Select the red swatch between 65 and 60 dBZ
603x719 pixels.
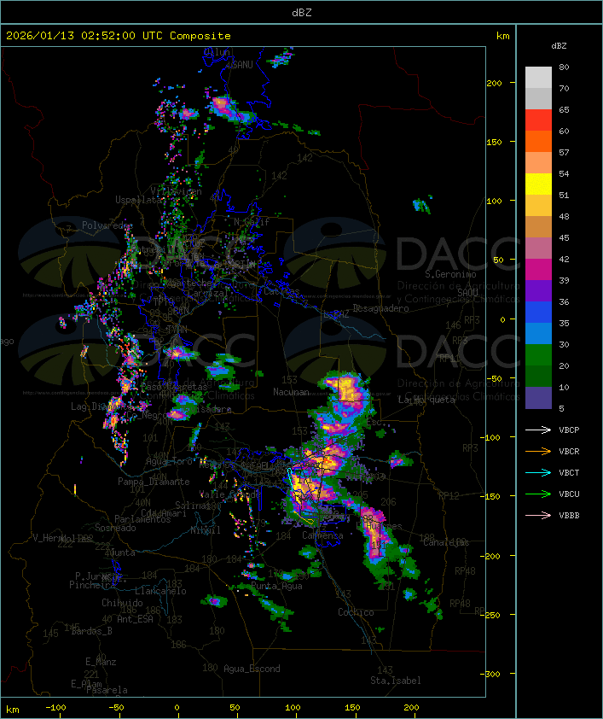point(538,120)
